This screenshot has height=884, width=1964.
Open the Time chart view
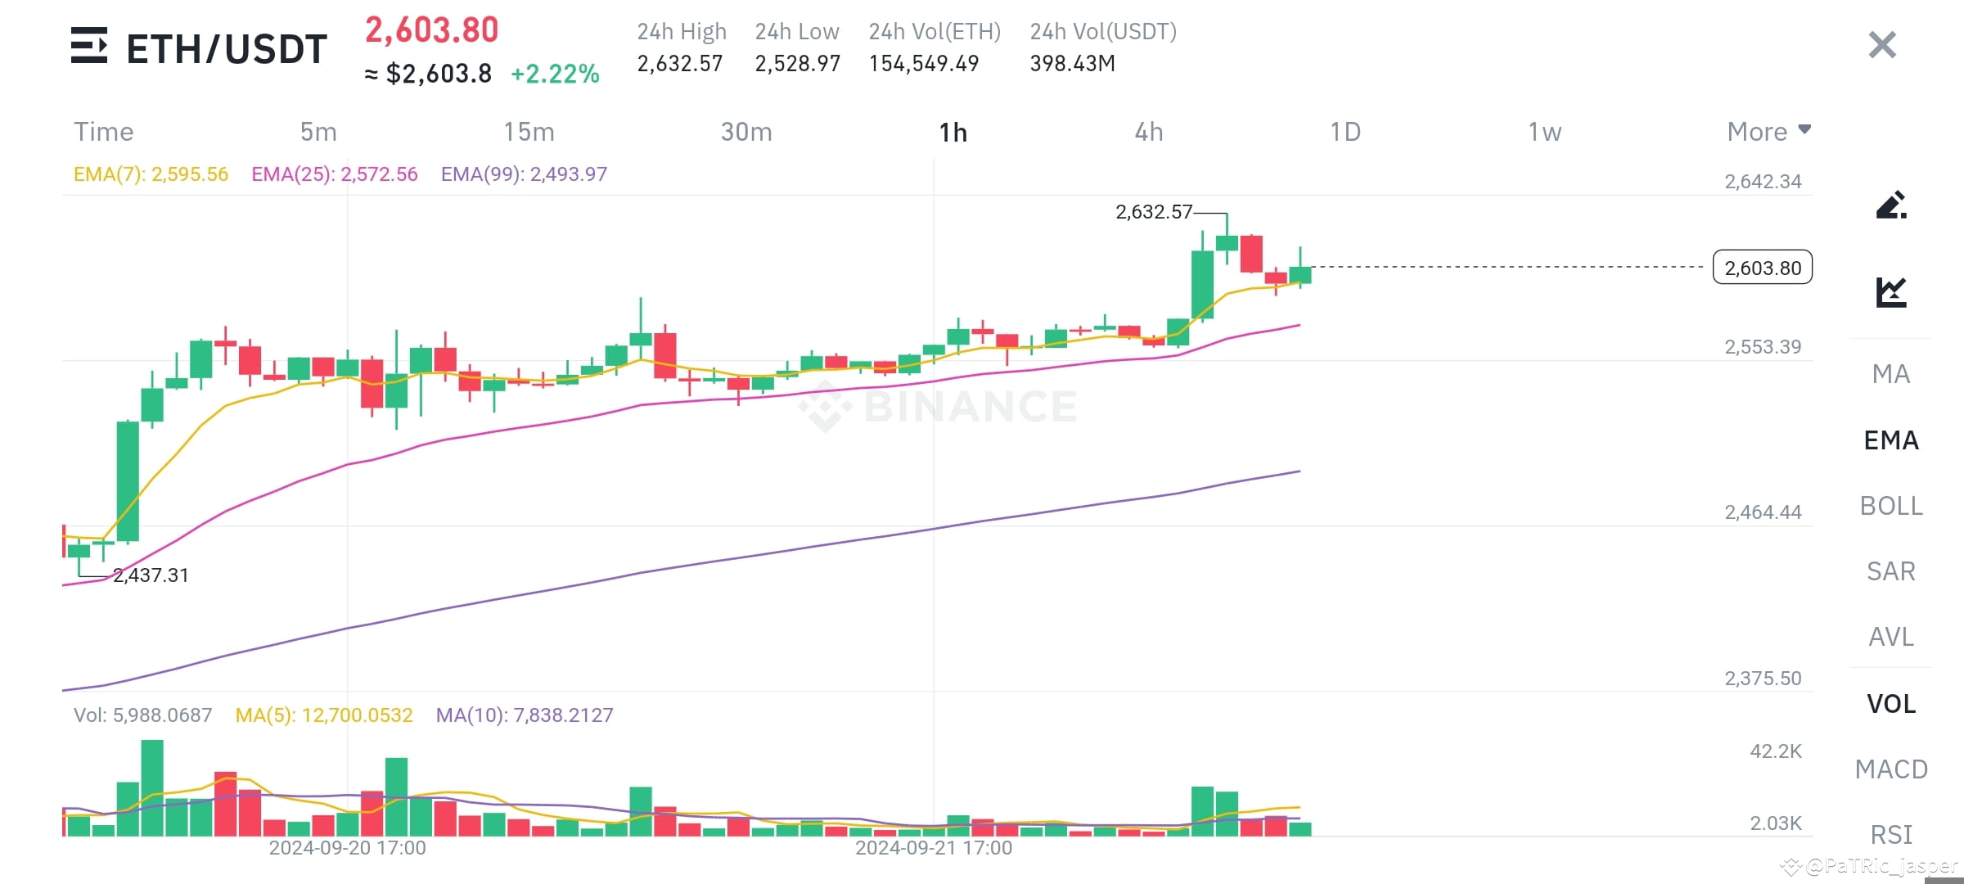tap(103, 131)
